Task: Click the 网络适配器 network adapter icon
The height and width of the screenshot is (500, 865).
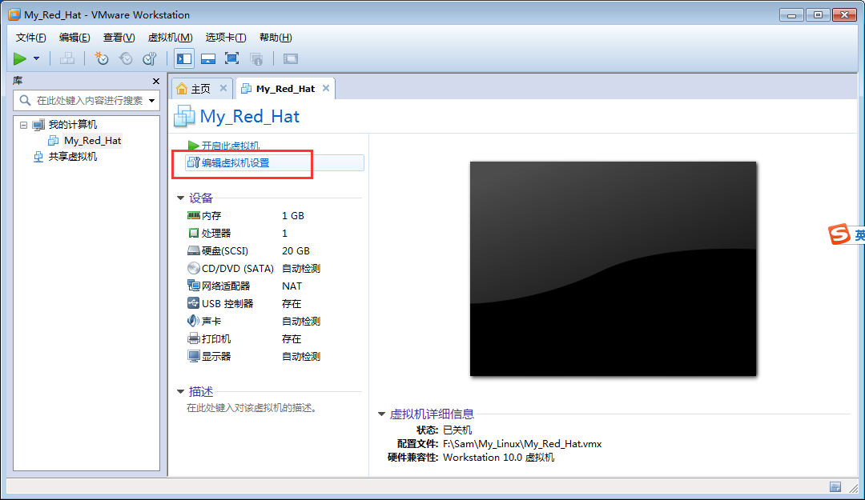Action: pyautogui.click(x=193, y=286)
